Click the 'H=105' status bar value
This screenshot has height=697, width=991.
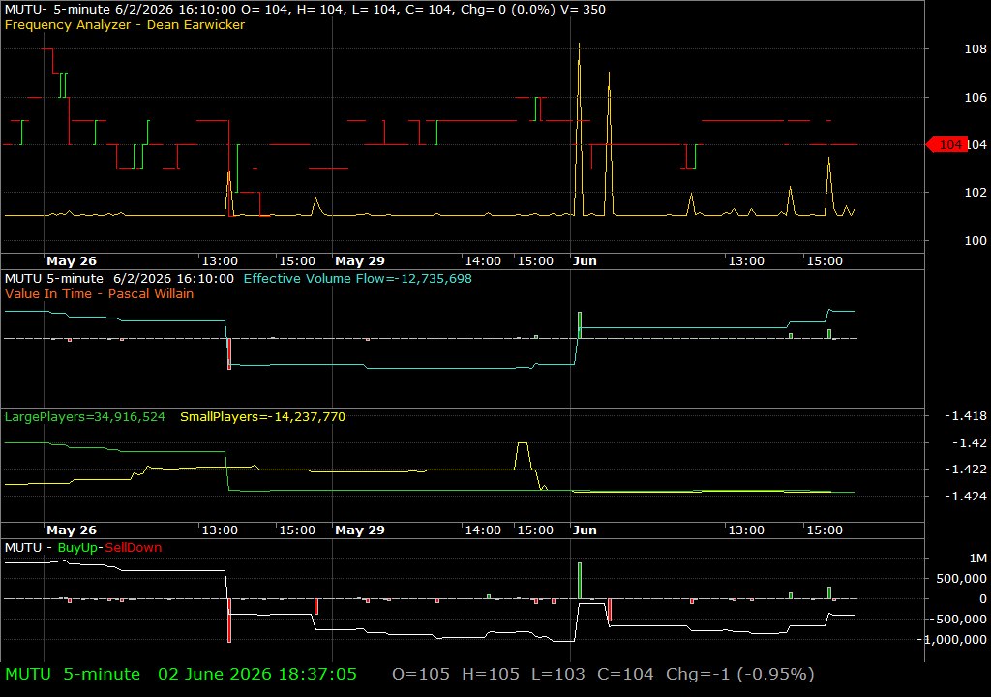point(491,674)
